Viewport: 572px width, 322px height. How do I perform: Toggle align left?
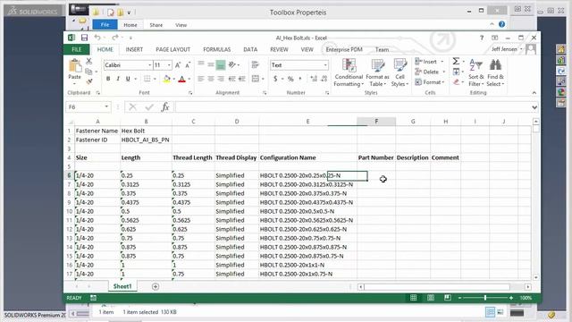pos(200,79)
